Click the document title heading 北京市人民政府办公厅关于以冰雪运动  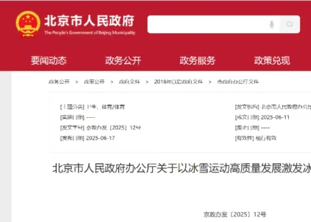(181, 168)
